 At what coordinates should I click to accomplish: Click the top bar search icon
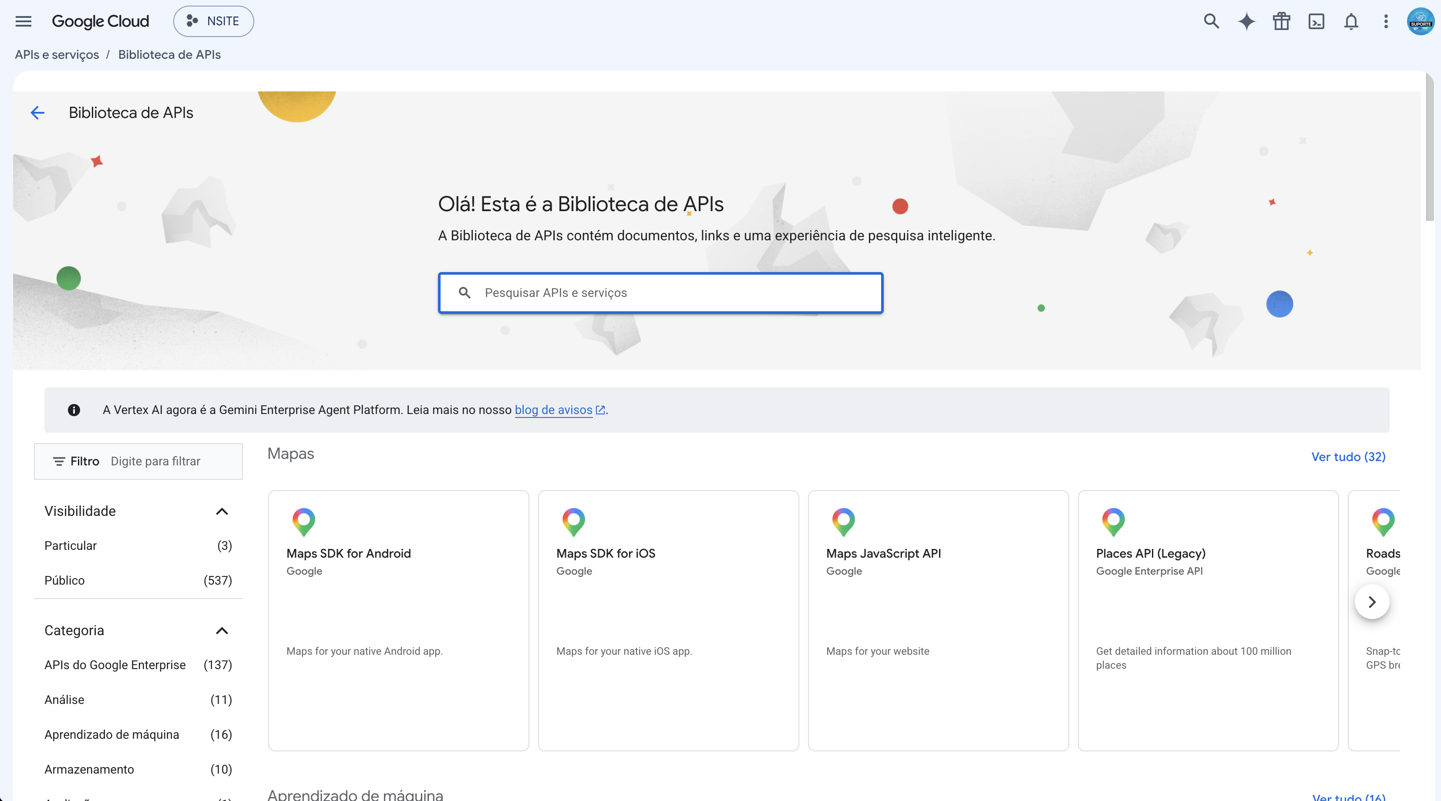coord(1211,21)
